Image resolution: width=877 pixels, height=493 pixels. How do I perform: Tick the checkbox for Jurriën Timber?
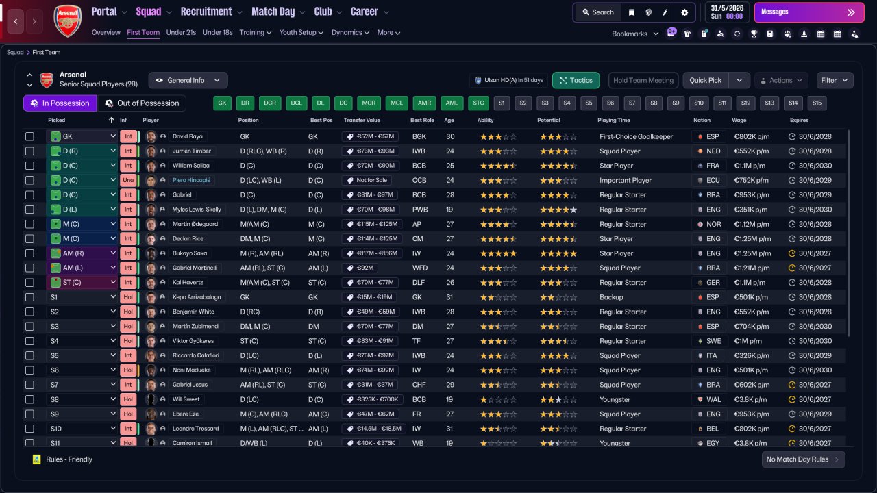(x=29, y=151)
